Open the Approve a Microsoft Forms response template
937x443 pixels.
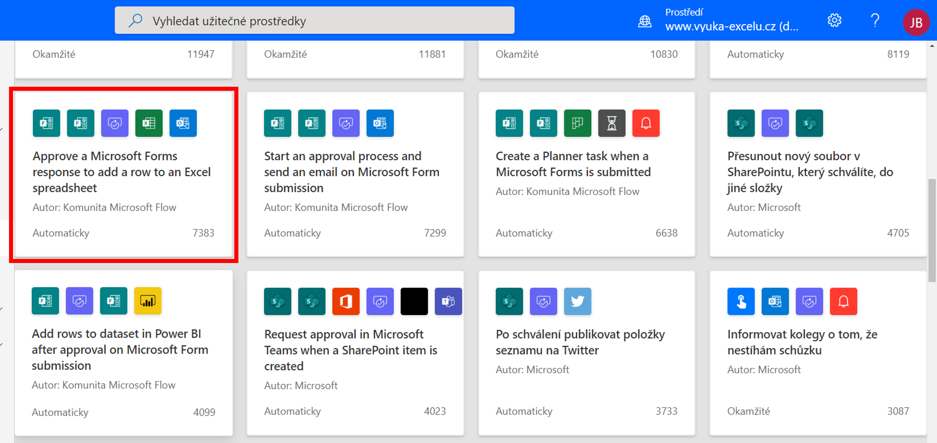[x=122, y=172]
